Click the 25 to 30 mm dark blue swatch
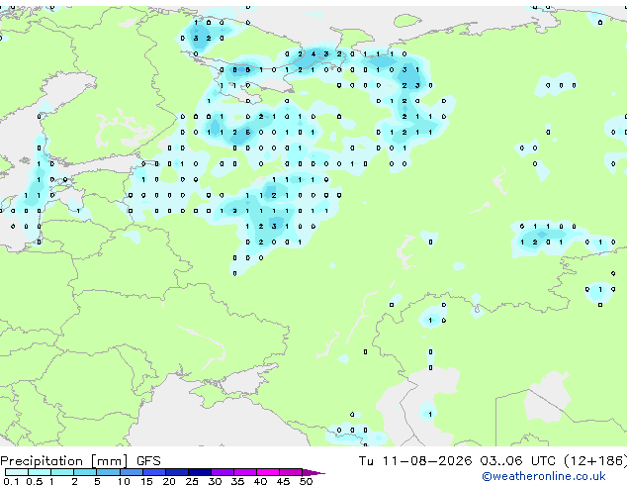 (200, 472)
